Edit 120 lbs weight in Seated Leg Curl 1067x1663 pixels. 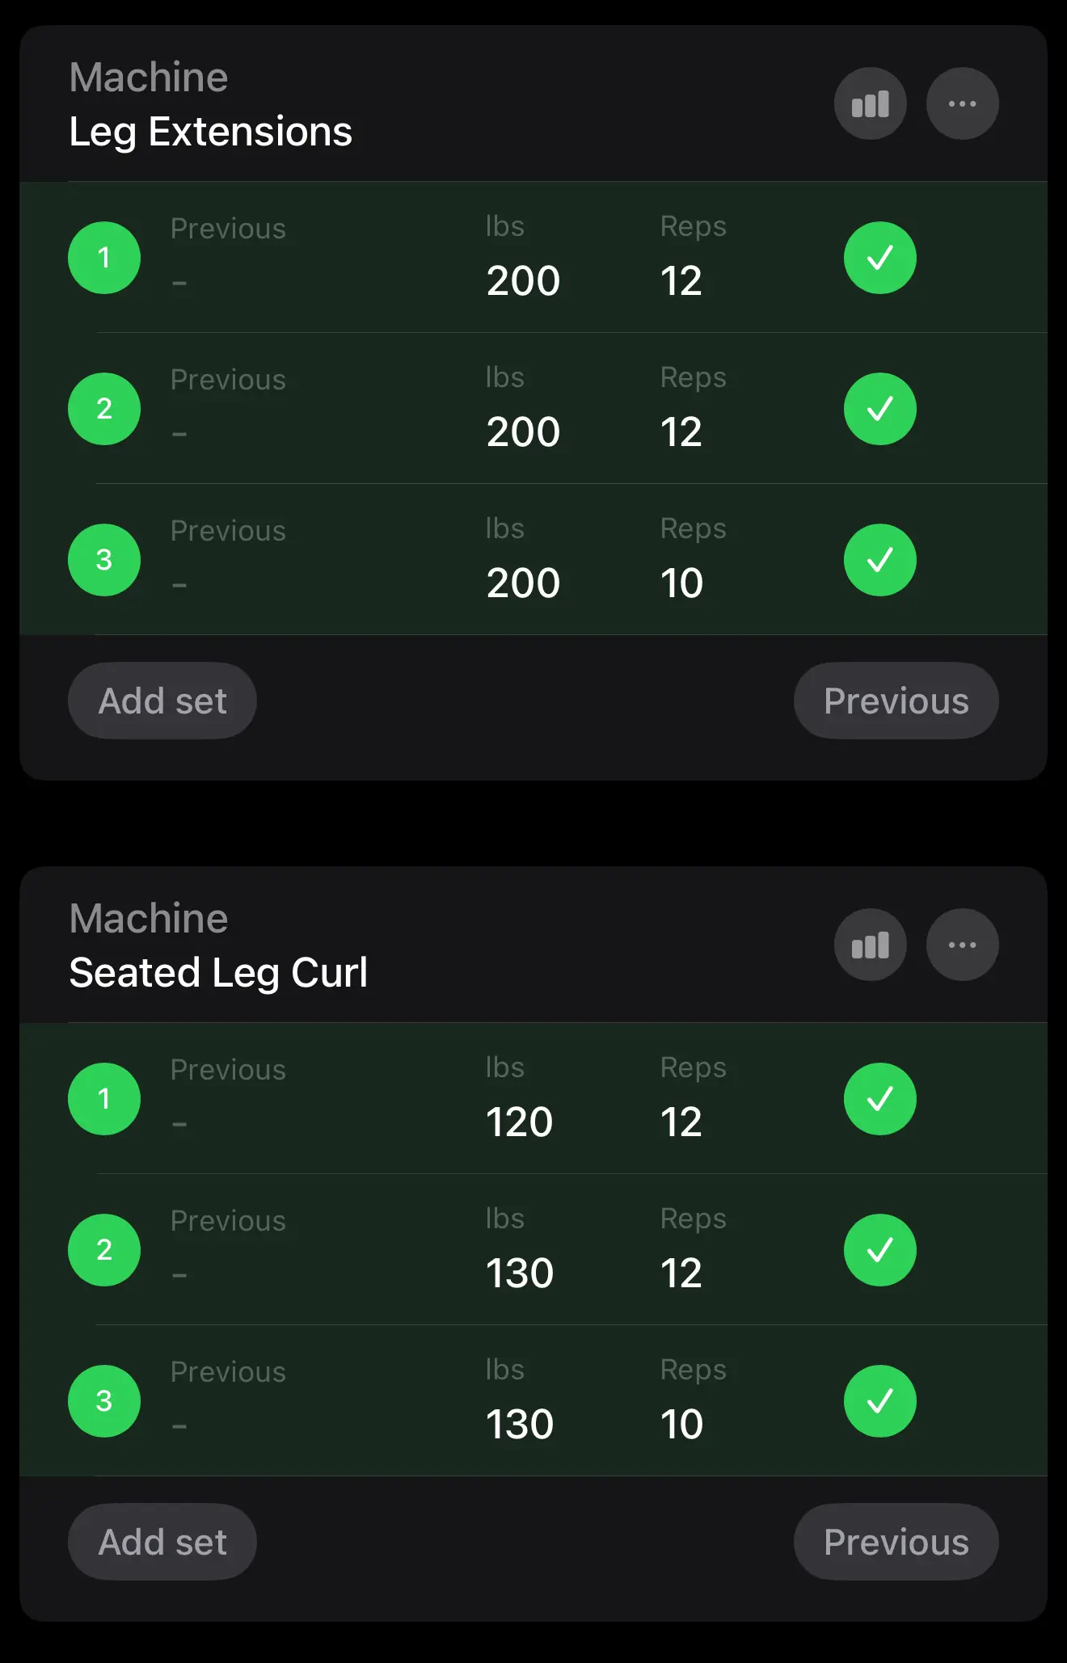click(x=519, y=1122)
